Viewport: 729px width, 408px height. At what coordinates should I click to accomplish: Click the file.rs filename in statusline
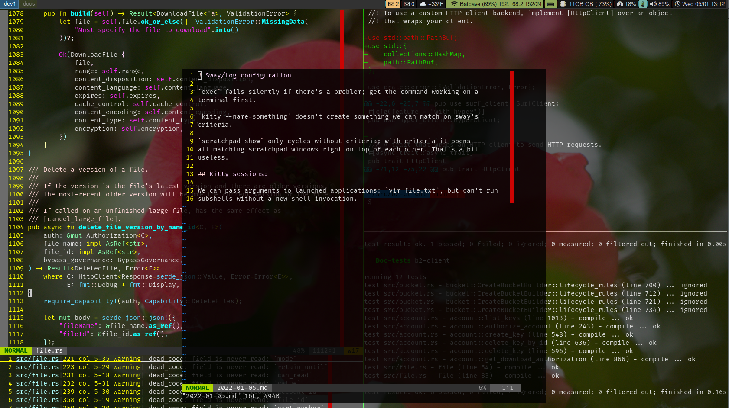pos(49,350)
